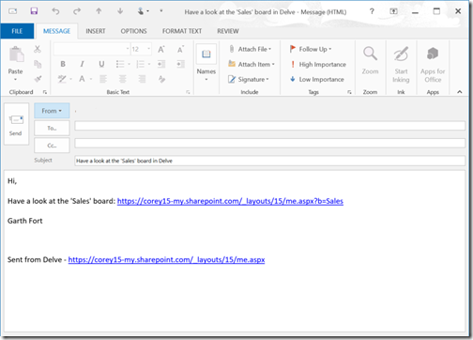Open the FILE tab
Screen dimensions: 473x340
click(17, 31)
